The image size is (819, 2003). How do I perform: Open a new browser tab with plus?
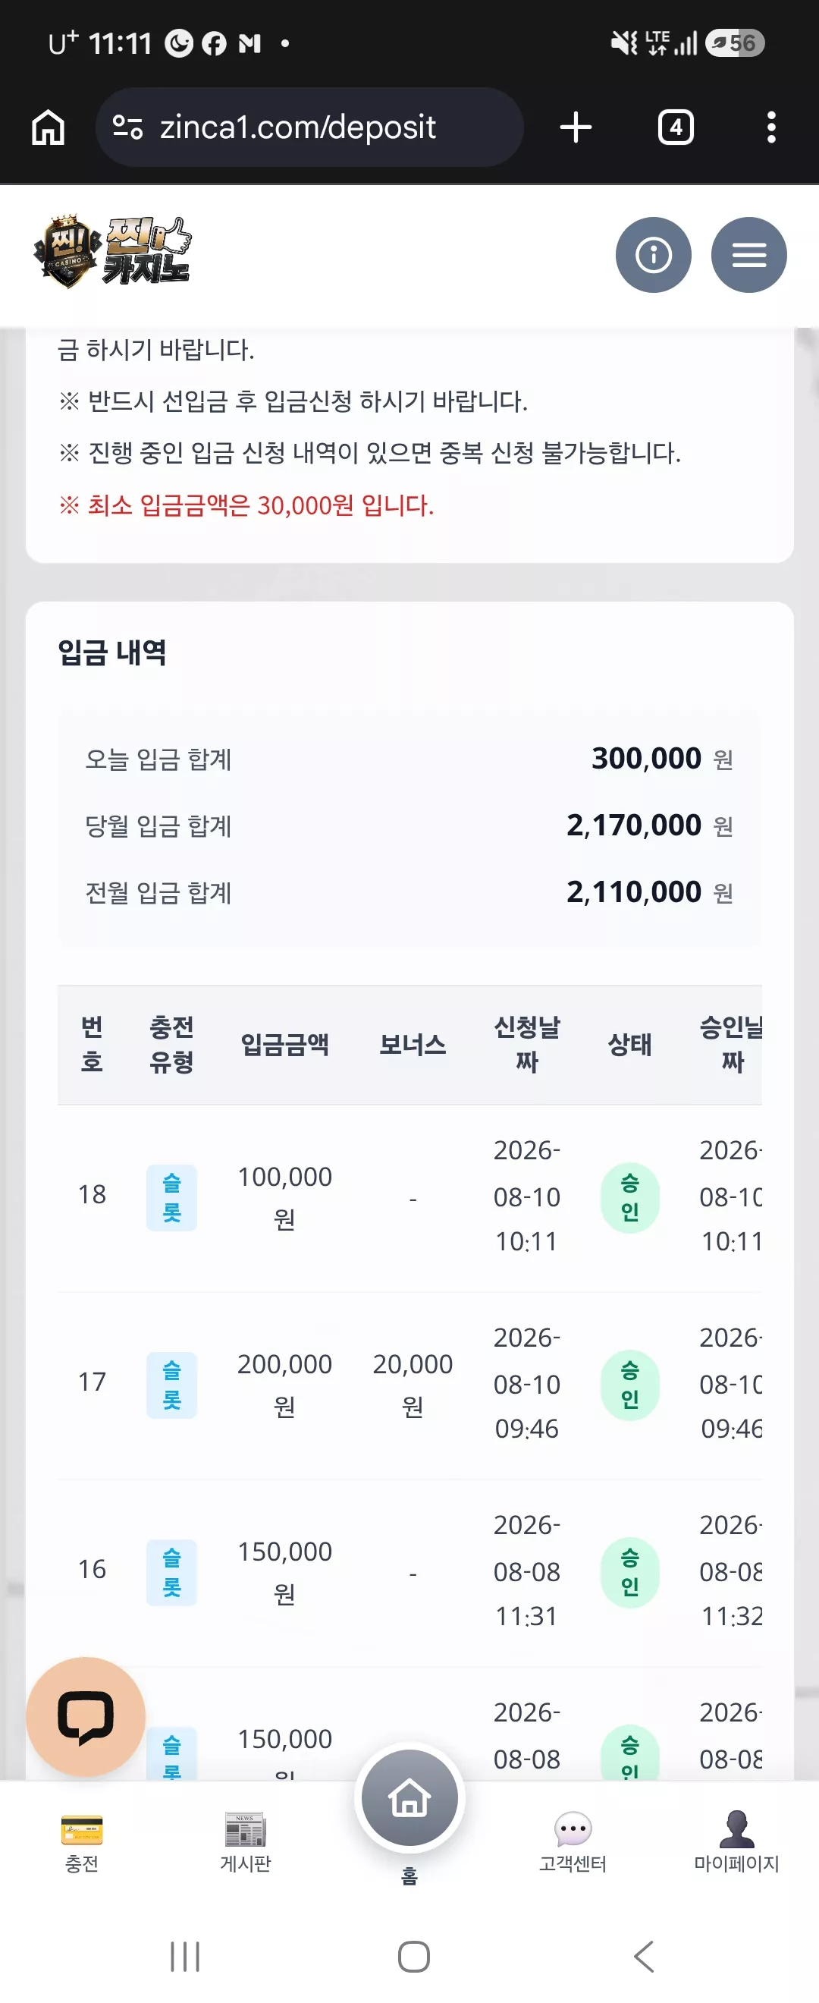(576, 127)
